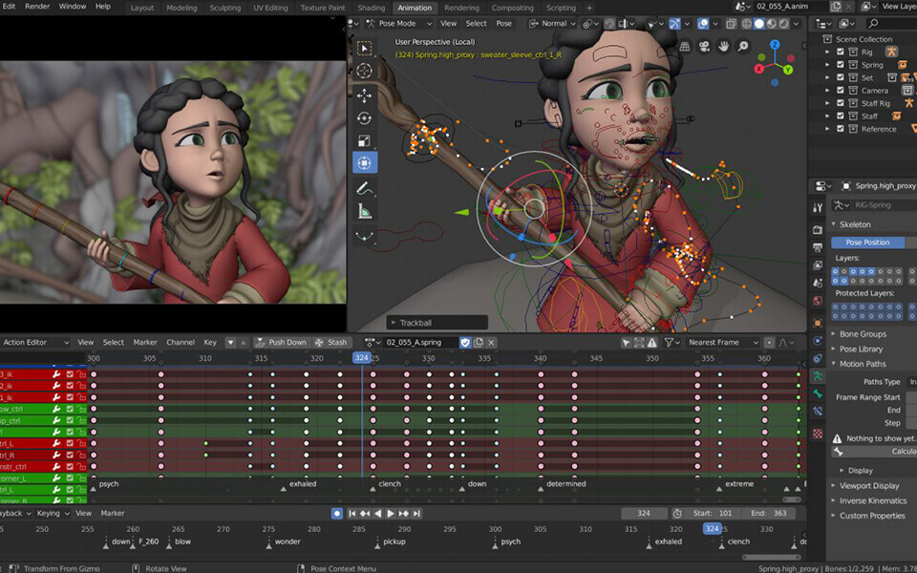Select the Move tool in viewport toolbar
Screen dimensions: 917x573
tap(364, 95)
